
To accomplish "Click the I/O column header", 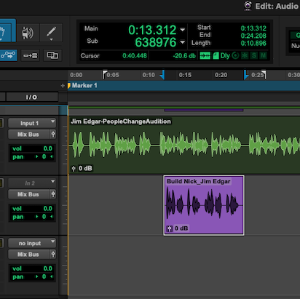I will pyautogui.click(x=32, y=97).
